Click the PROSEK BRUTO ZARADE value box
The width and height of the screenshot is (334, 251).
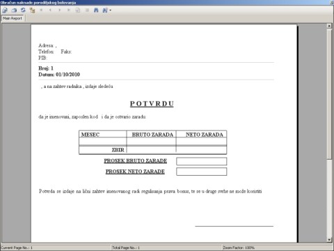pos(202,161)
